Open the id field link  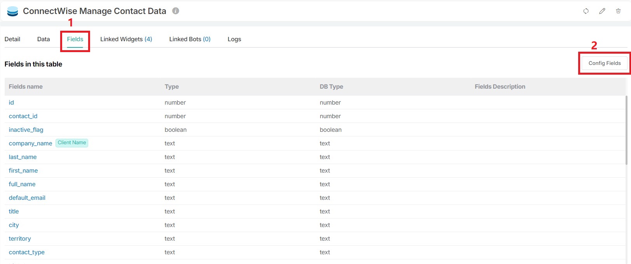click(x=11, y=103)
